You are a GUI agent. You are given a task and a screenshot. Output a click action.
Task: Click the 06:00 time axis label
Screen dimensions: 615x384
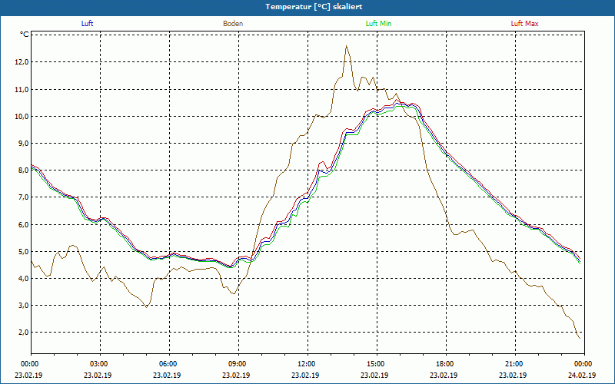pyautogui.click(x=168, y=364)
